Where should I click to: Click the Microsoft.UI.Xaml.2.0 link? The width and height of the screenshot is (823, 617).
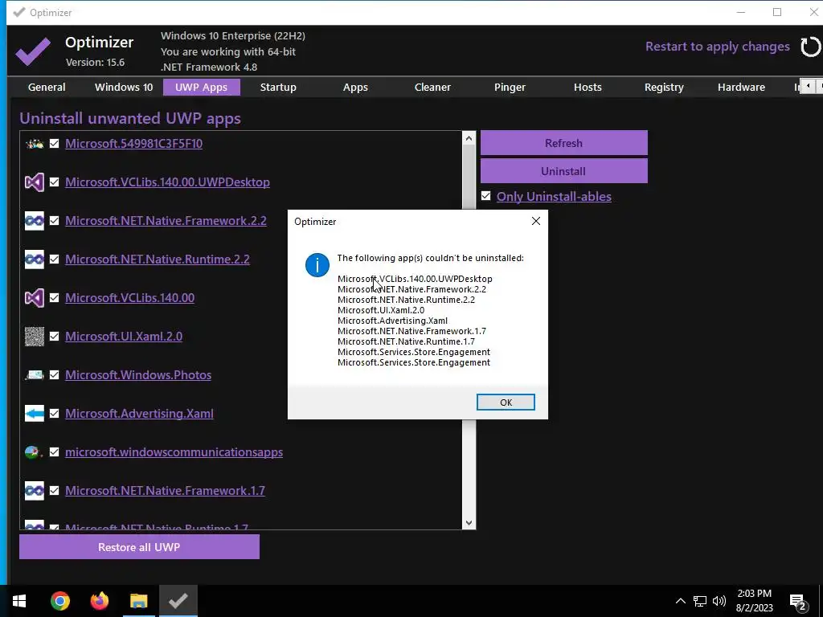[x=124, y=336]
